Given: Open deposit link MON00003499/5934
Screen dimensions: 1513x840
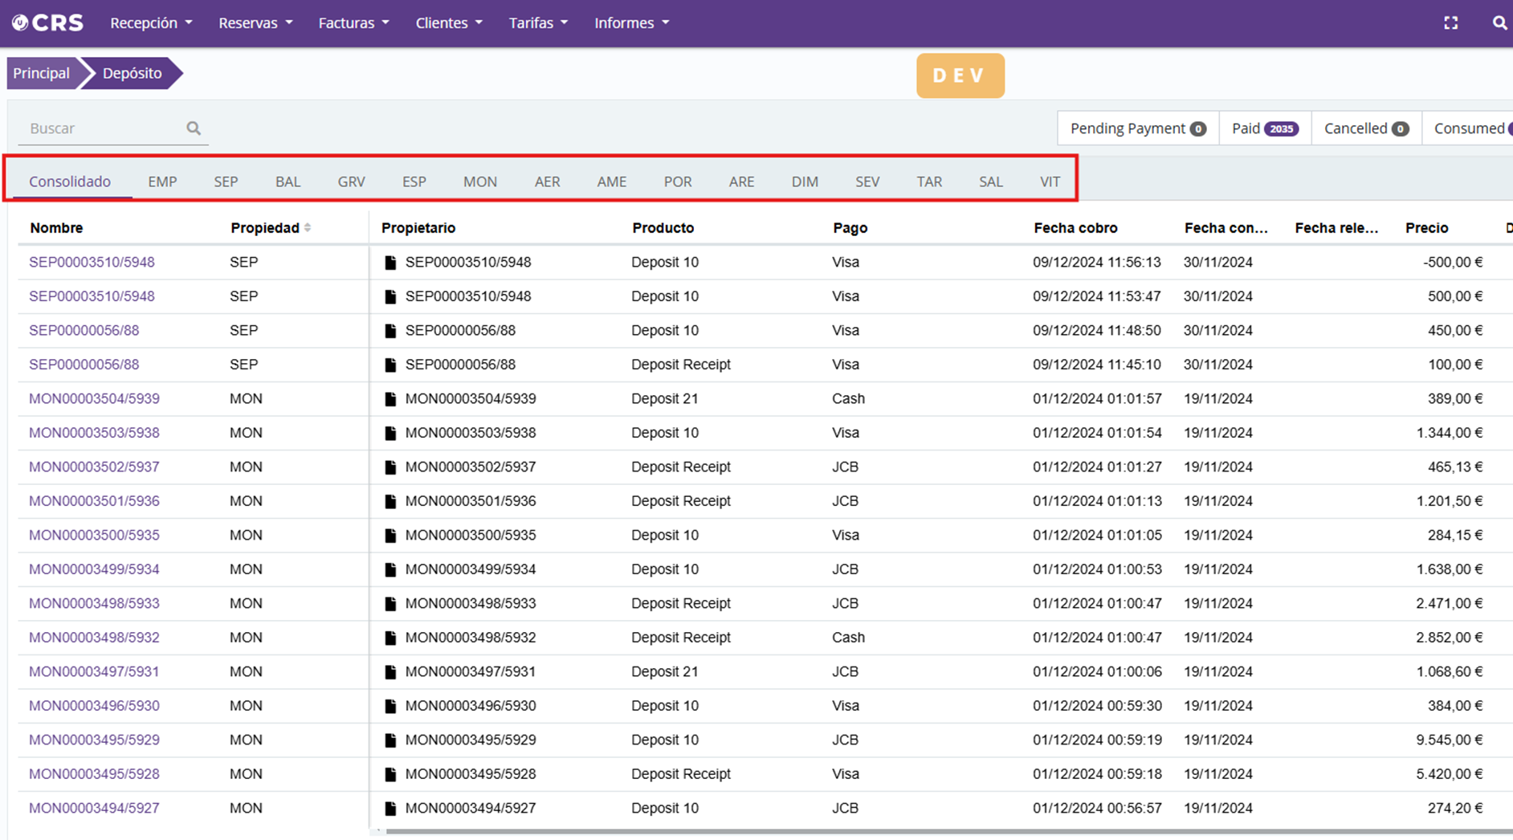Looking at the screenshot, I should pos(94,569).
